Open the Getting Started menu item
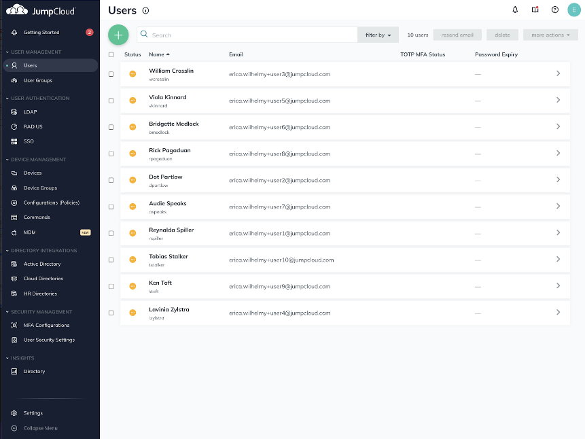Screen dimensions: 585x439 (x=41, y=32)
